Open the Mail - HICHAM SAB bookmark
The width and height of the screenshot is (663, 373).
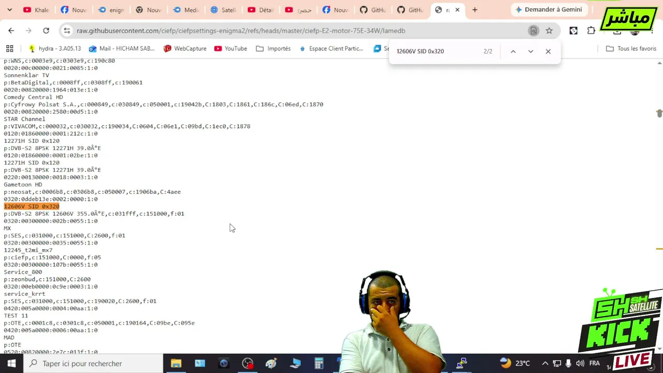point(122,49)
